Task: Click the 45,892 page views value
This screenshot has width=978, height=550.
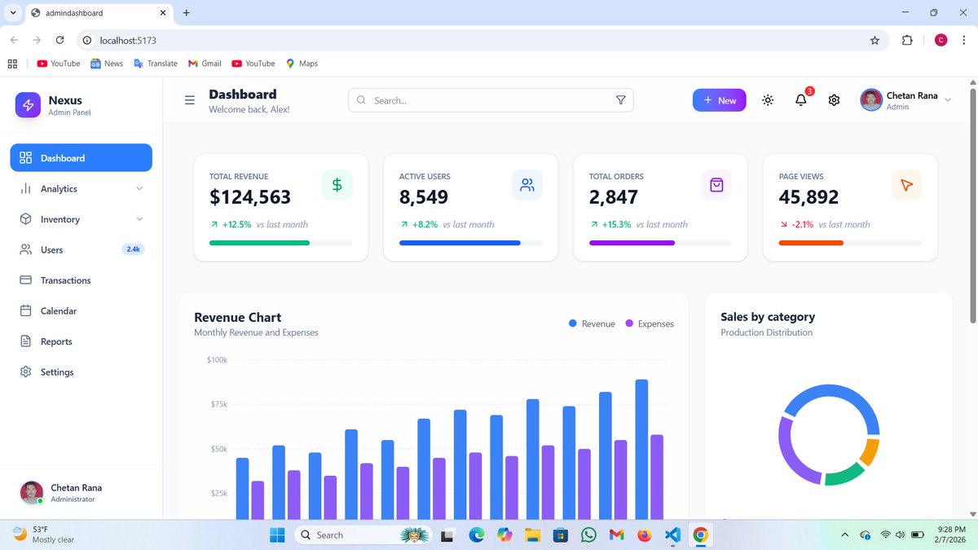Action: pyautogui.click(x=808, y=197)
